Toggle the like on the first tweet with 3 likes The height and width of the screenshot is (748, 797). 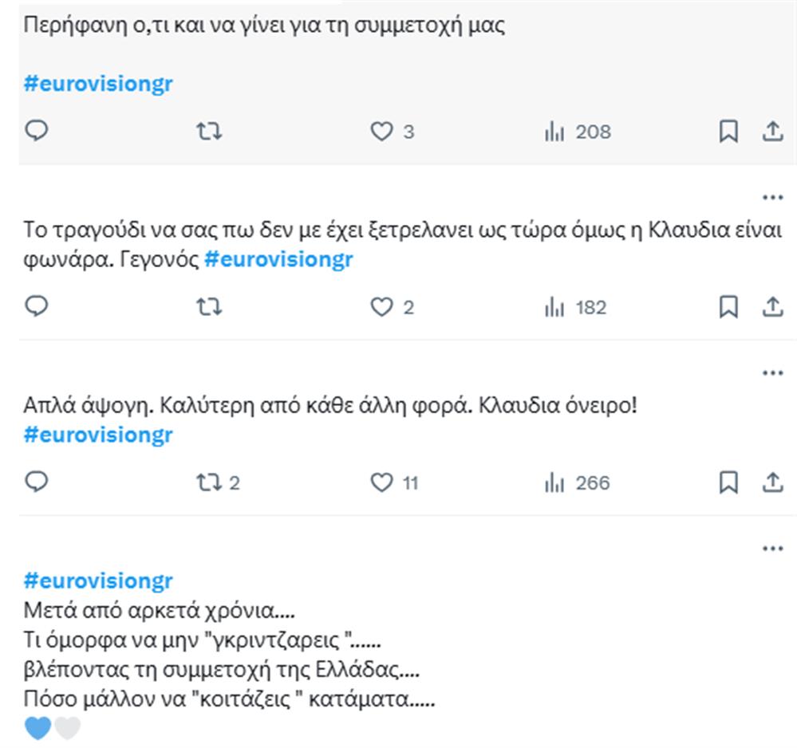(383, 132)
